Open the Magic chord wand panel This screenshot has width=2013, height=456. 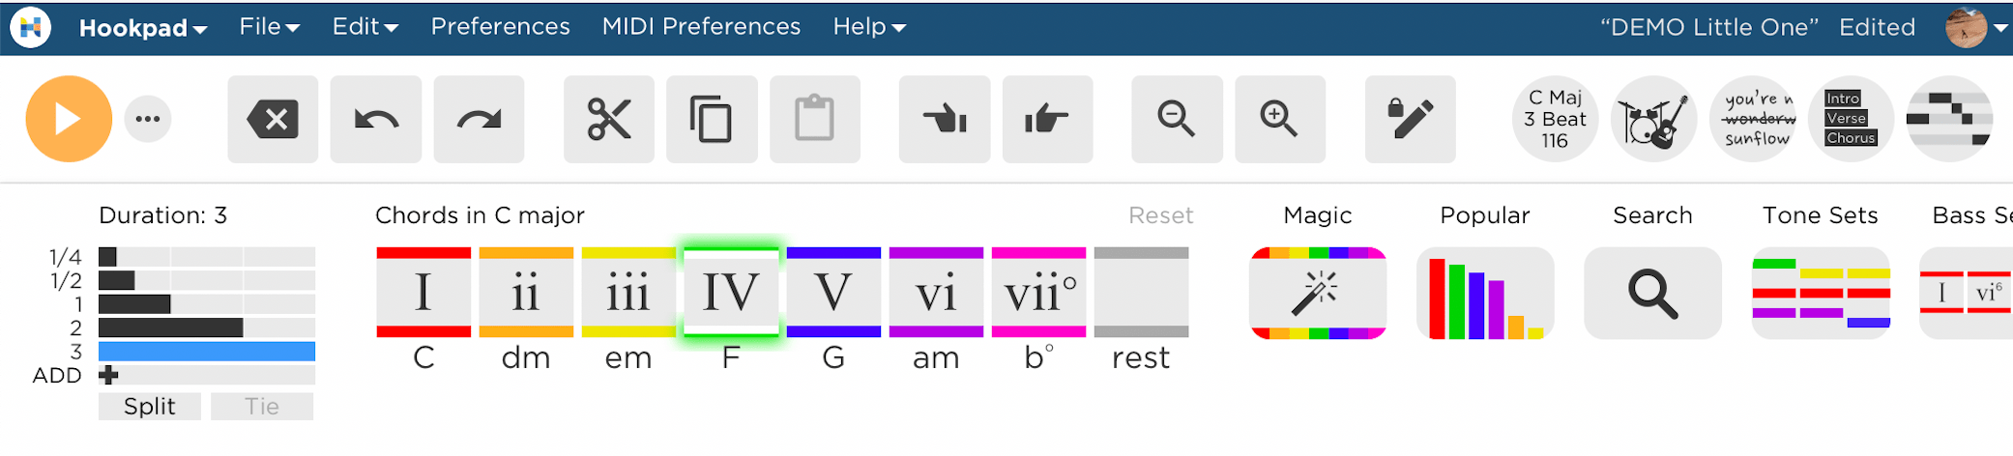click(1318, 293)
